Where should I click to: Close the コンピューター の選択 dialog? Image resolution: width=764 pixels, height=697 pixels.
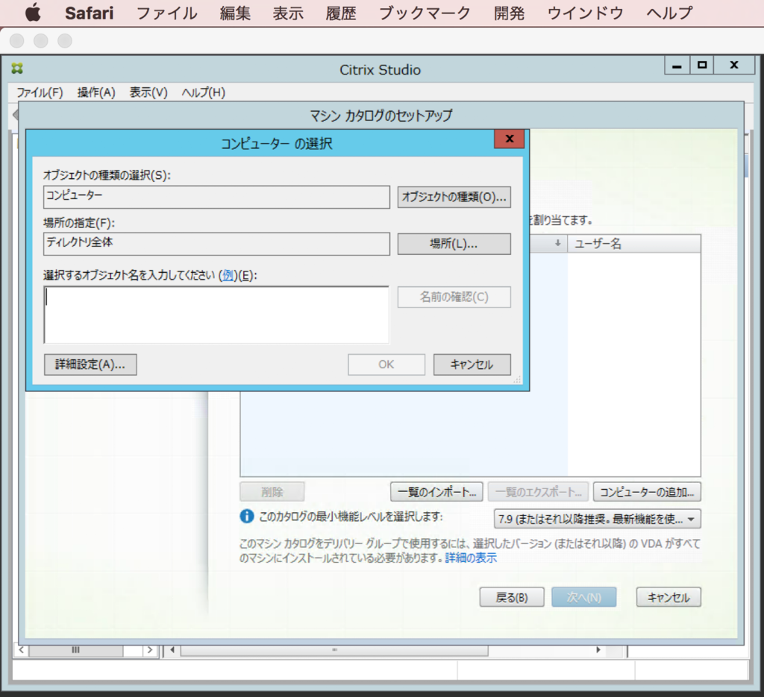pos(509,139)
